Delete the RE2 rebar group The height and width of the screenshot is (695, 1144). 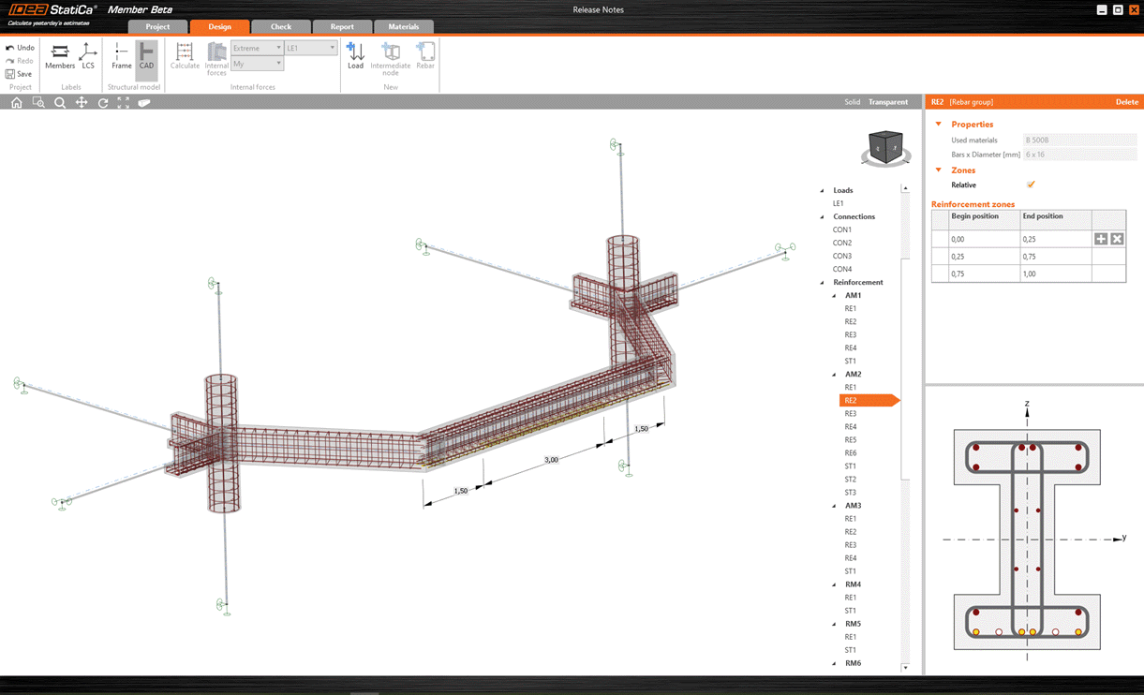click(x=1126, y=102)
